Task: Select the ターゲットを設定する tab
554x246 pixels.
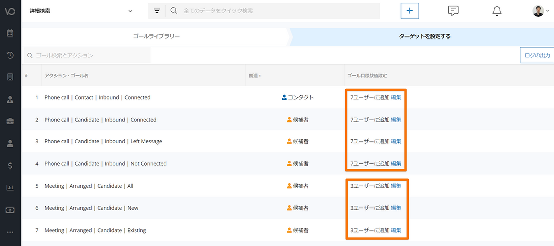Action: pos(424,36)
